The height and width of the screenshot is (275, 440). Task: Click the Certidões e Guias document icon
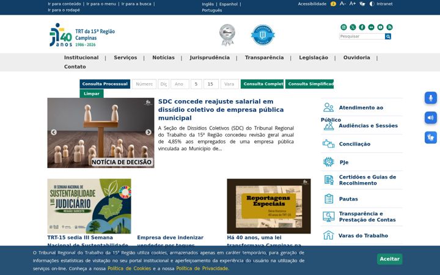tap(329, 180)
